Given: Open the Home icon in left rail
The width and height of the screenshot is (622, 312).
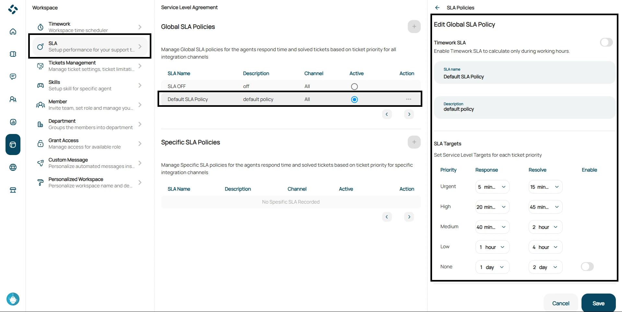Looking at the screenshot, I should tap(13, 31).
